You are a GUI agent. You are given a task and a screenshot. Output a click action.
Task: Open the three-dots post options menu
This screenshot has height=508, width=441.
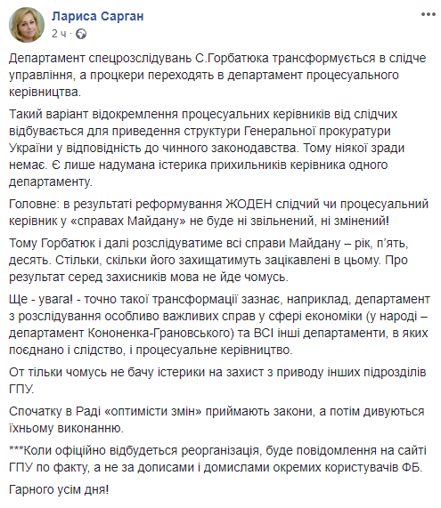pyautogui.click(x=428, y=14)
